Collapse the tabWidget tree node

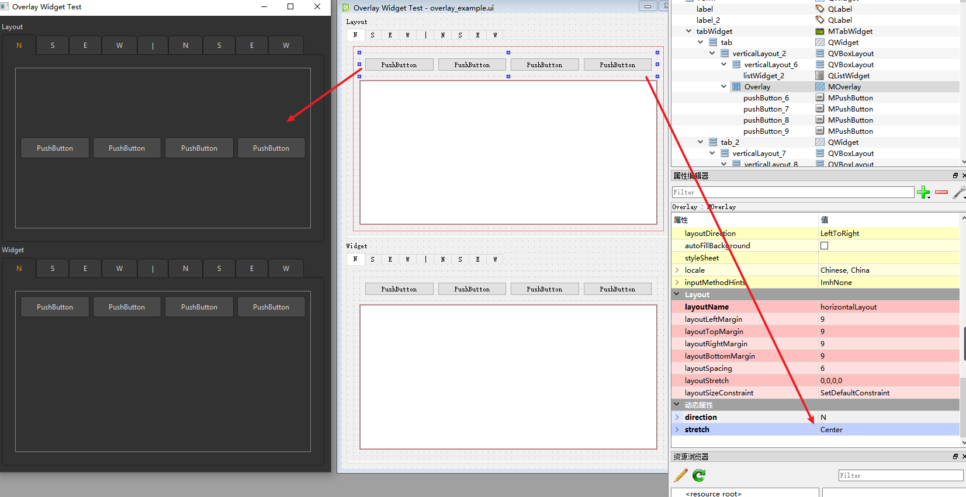[689, 32]
